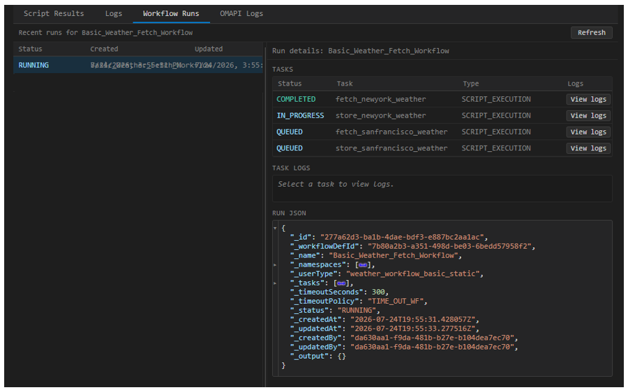628x390 pixels.
Task: Click the collapsed _tasks ellipsis badge
Action: click(341, 283)
